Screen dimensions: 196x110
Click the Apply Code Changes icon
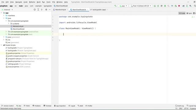[161, 6]
